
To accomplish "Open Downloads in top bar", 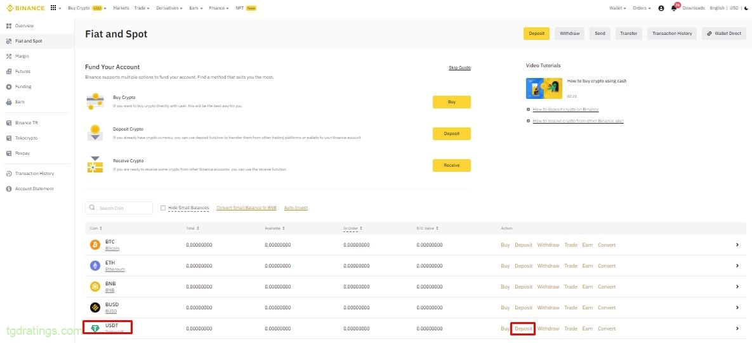I will 694,8.
